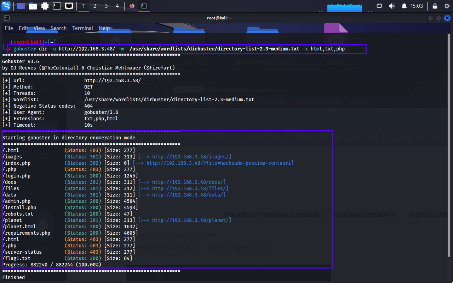Click the 'Progress: 882240 / 882244' line

coord(52,265)
